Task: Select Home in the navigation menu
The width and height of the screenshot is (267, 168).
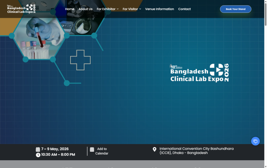Action: [x=70, y=9]
